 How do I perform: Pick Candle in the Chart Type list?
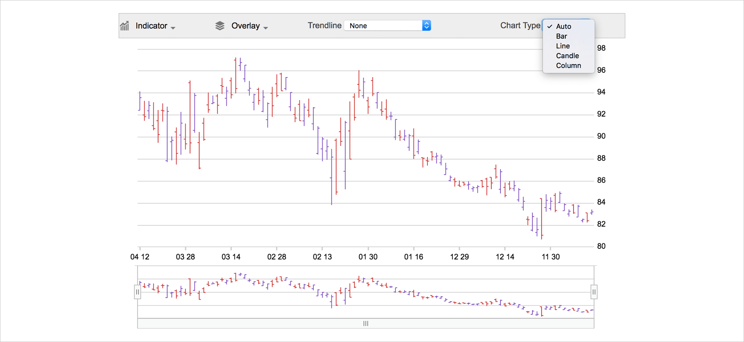(x=568, y=56)
